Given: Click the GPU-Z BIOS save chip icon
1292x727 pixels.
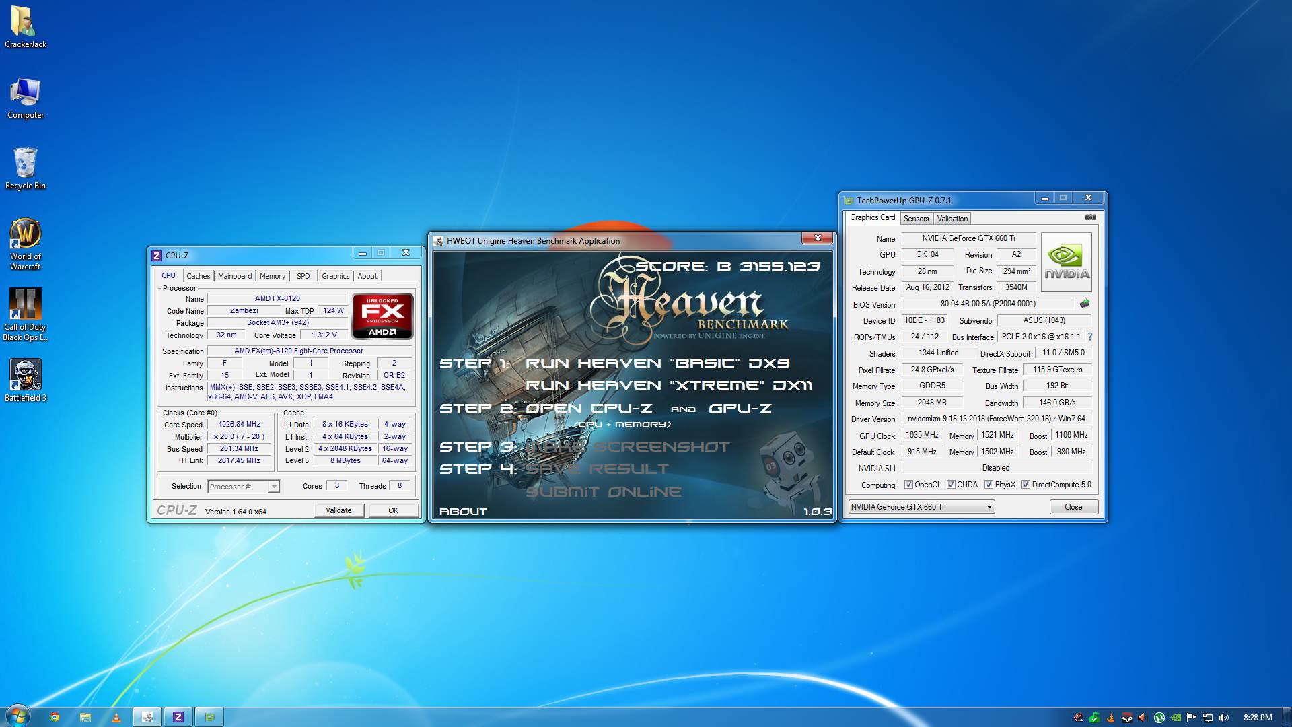Looking at the screenshot, I should (1084, 304).
